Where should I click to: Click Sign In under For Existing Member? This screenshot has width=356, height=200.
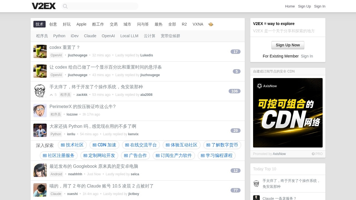pyautogui.click(x=307, y=56)
